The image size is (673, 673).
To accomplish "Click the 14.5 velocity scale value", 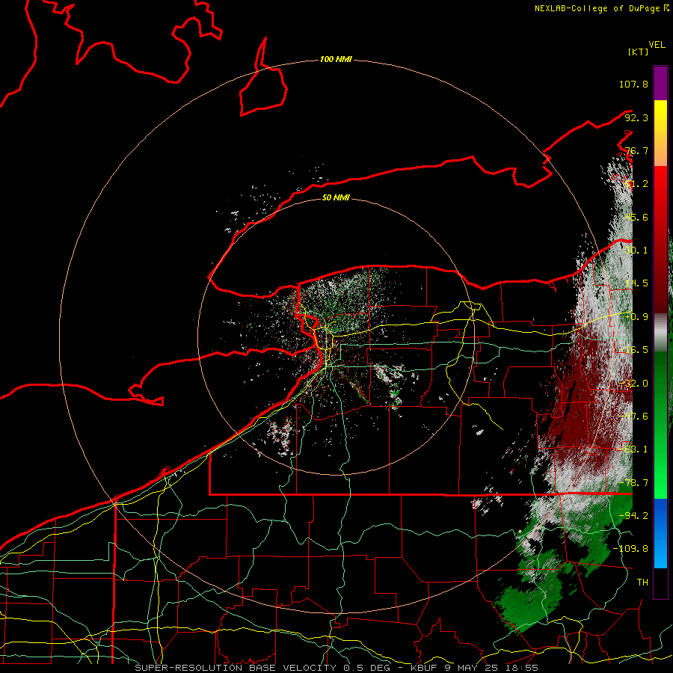I will [x=636, y=283].
